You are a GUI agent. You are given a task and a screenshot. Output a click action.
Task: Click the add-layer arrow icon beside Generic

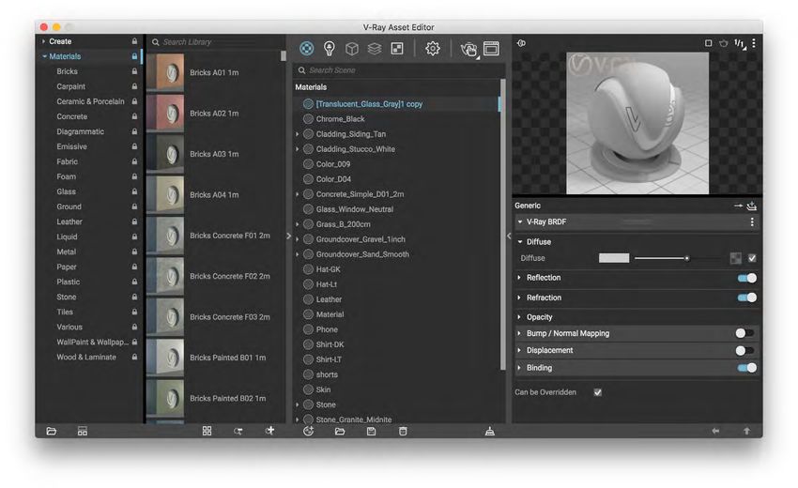[739, 206]
